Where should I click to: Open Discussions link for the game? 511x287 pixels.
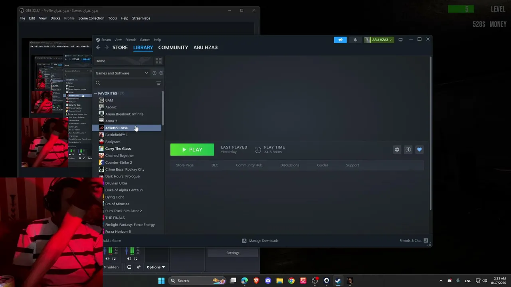tap(290, 165)
